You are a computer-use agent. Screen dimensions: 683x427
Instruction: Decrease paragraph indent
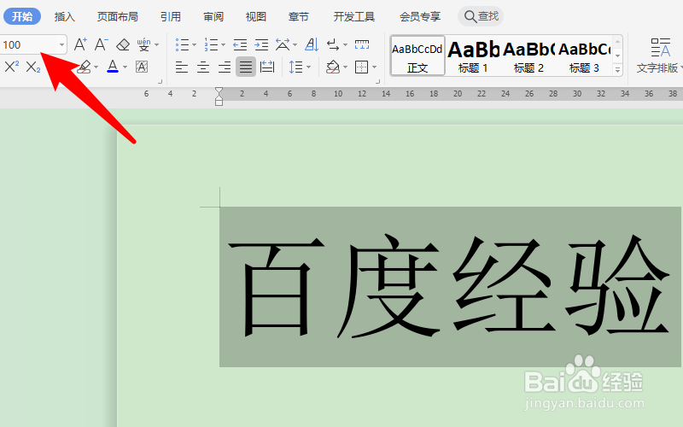pyautogui.click(x=240, y=44)
